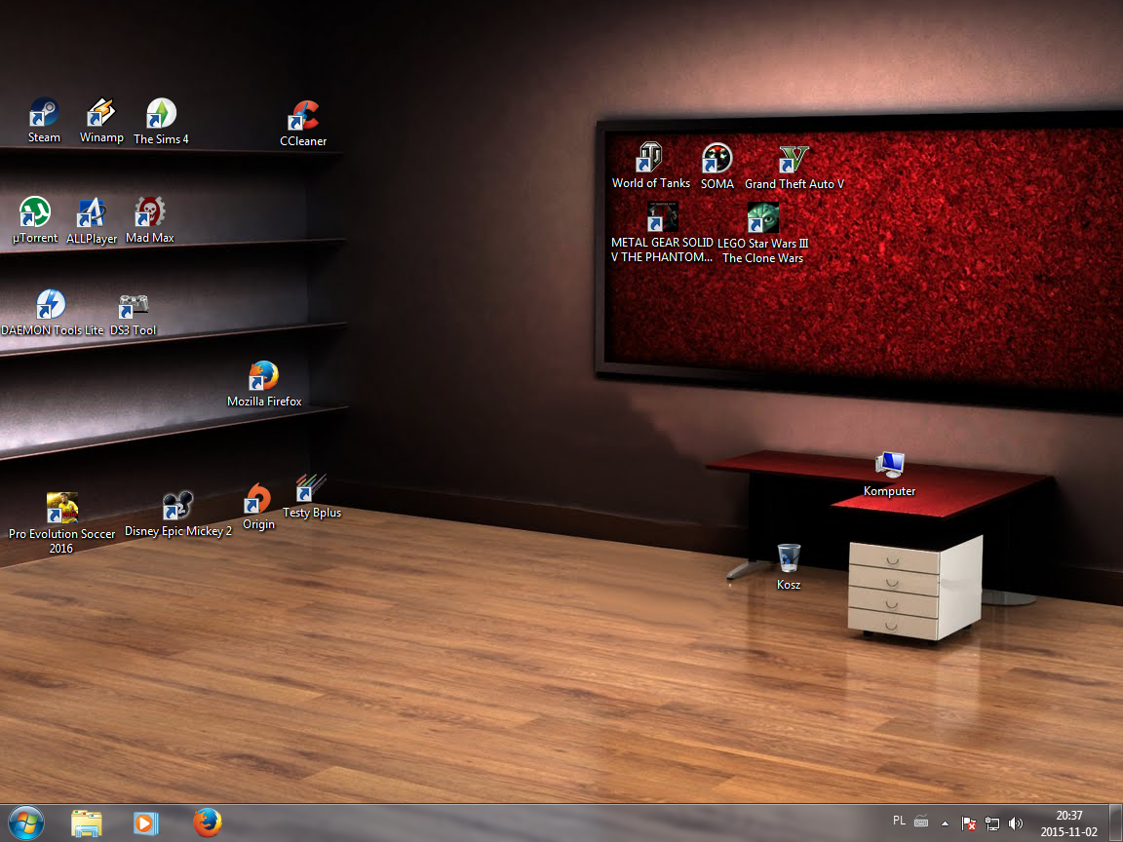Click the on-screen keyboard tray icon

[x=922, y=822]
